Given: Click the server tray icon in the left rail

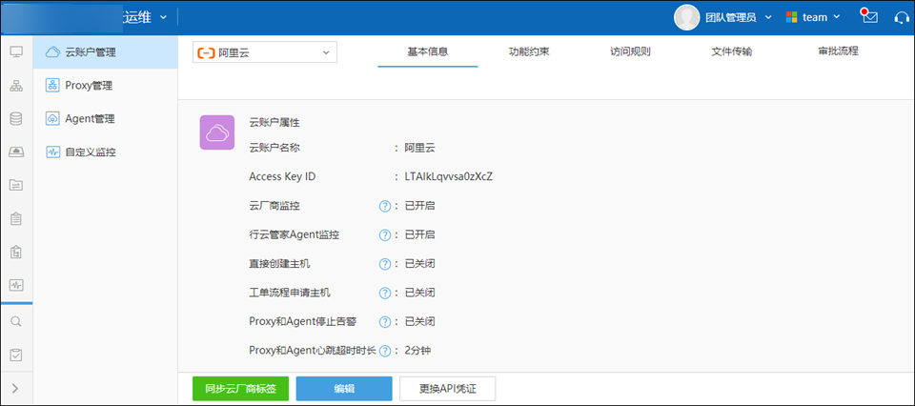Looking at the screenshot, I should coord(16,152).
